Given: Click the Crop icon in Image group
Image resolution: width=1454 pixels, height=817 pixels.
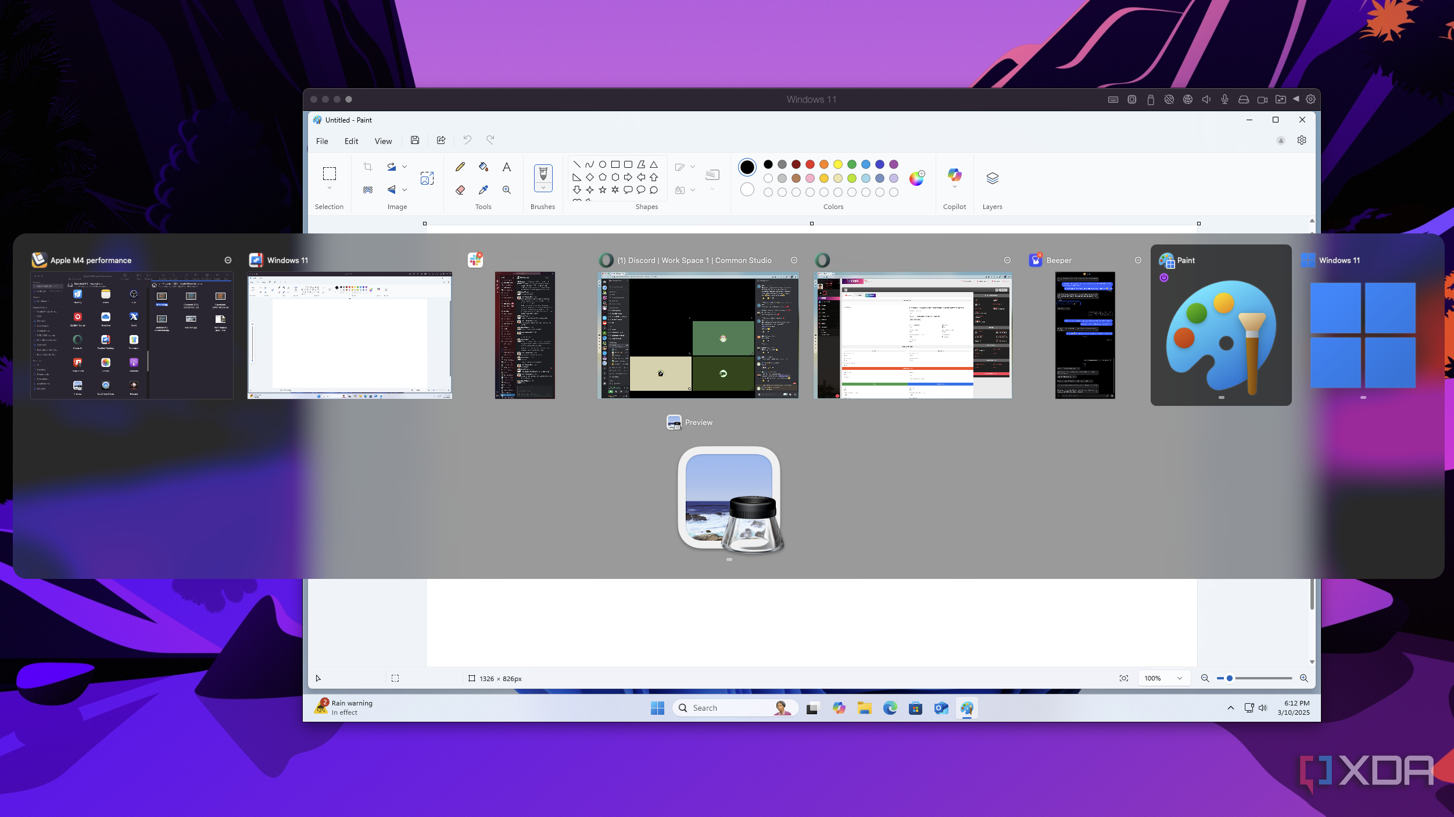Looking at the screenshot, I should click(x=368, y=167).
